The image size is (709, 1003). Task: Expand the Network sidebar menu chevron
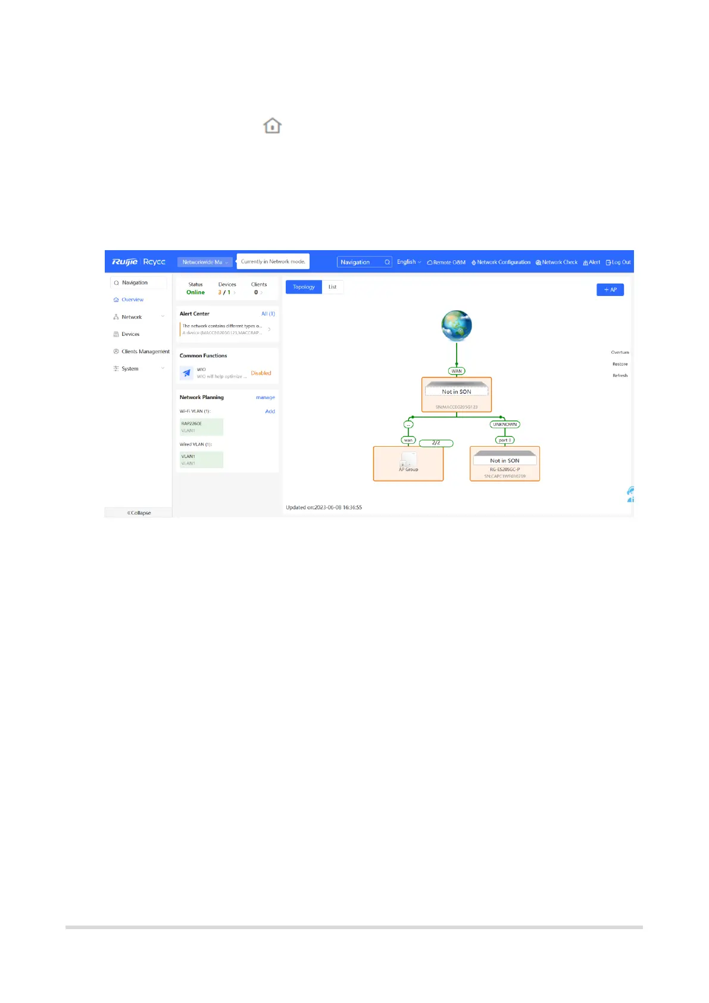[163, 317]
